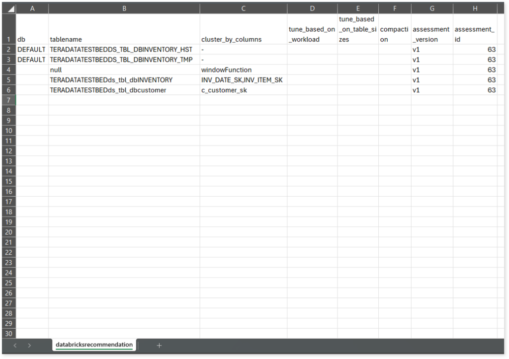Open the databricksrecommendation sheet tab

click(94, 345)
